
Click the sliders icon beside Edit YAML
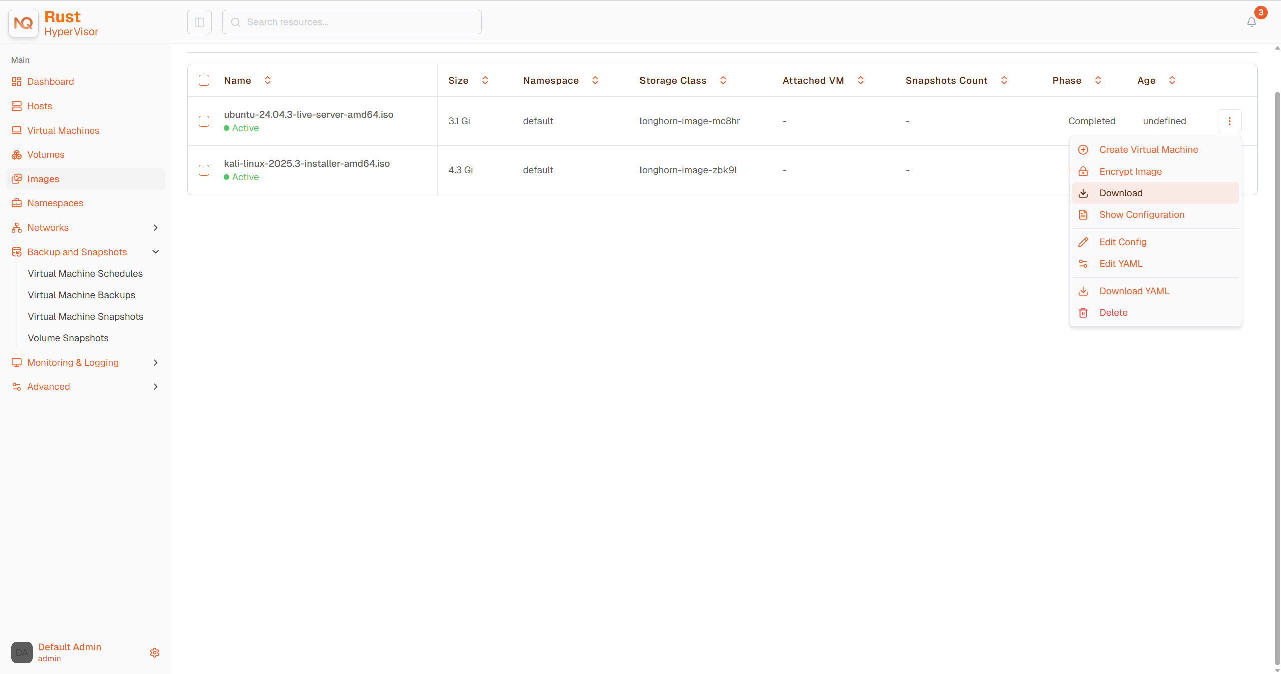tap(1083, 264)
